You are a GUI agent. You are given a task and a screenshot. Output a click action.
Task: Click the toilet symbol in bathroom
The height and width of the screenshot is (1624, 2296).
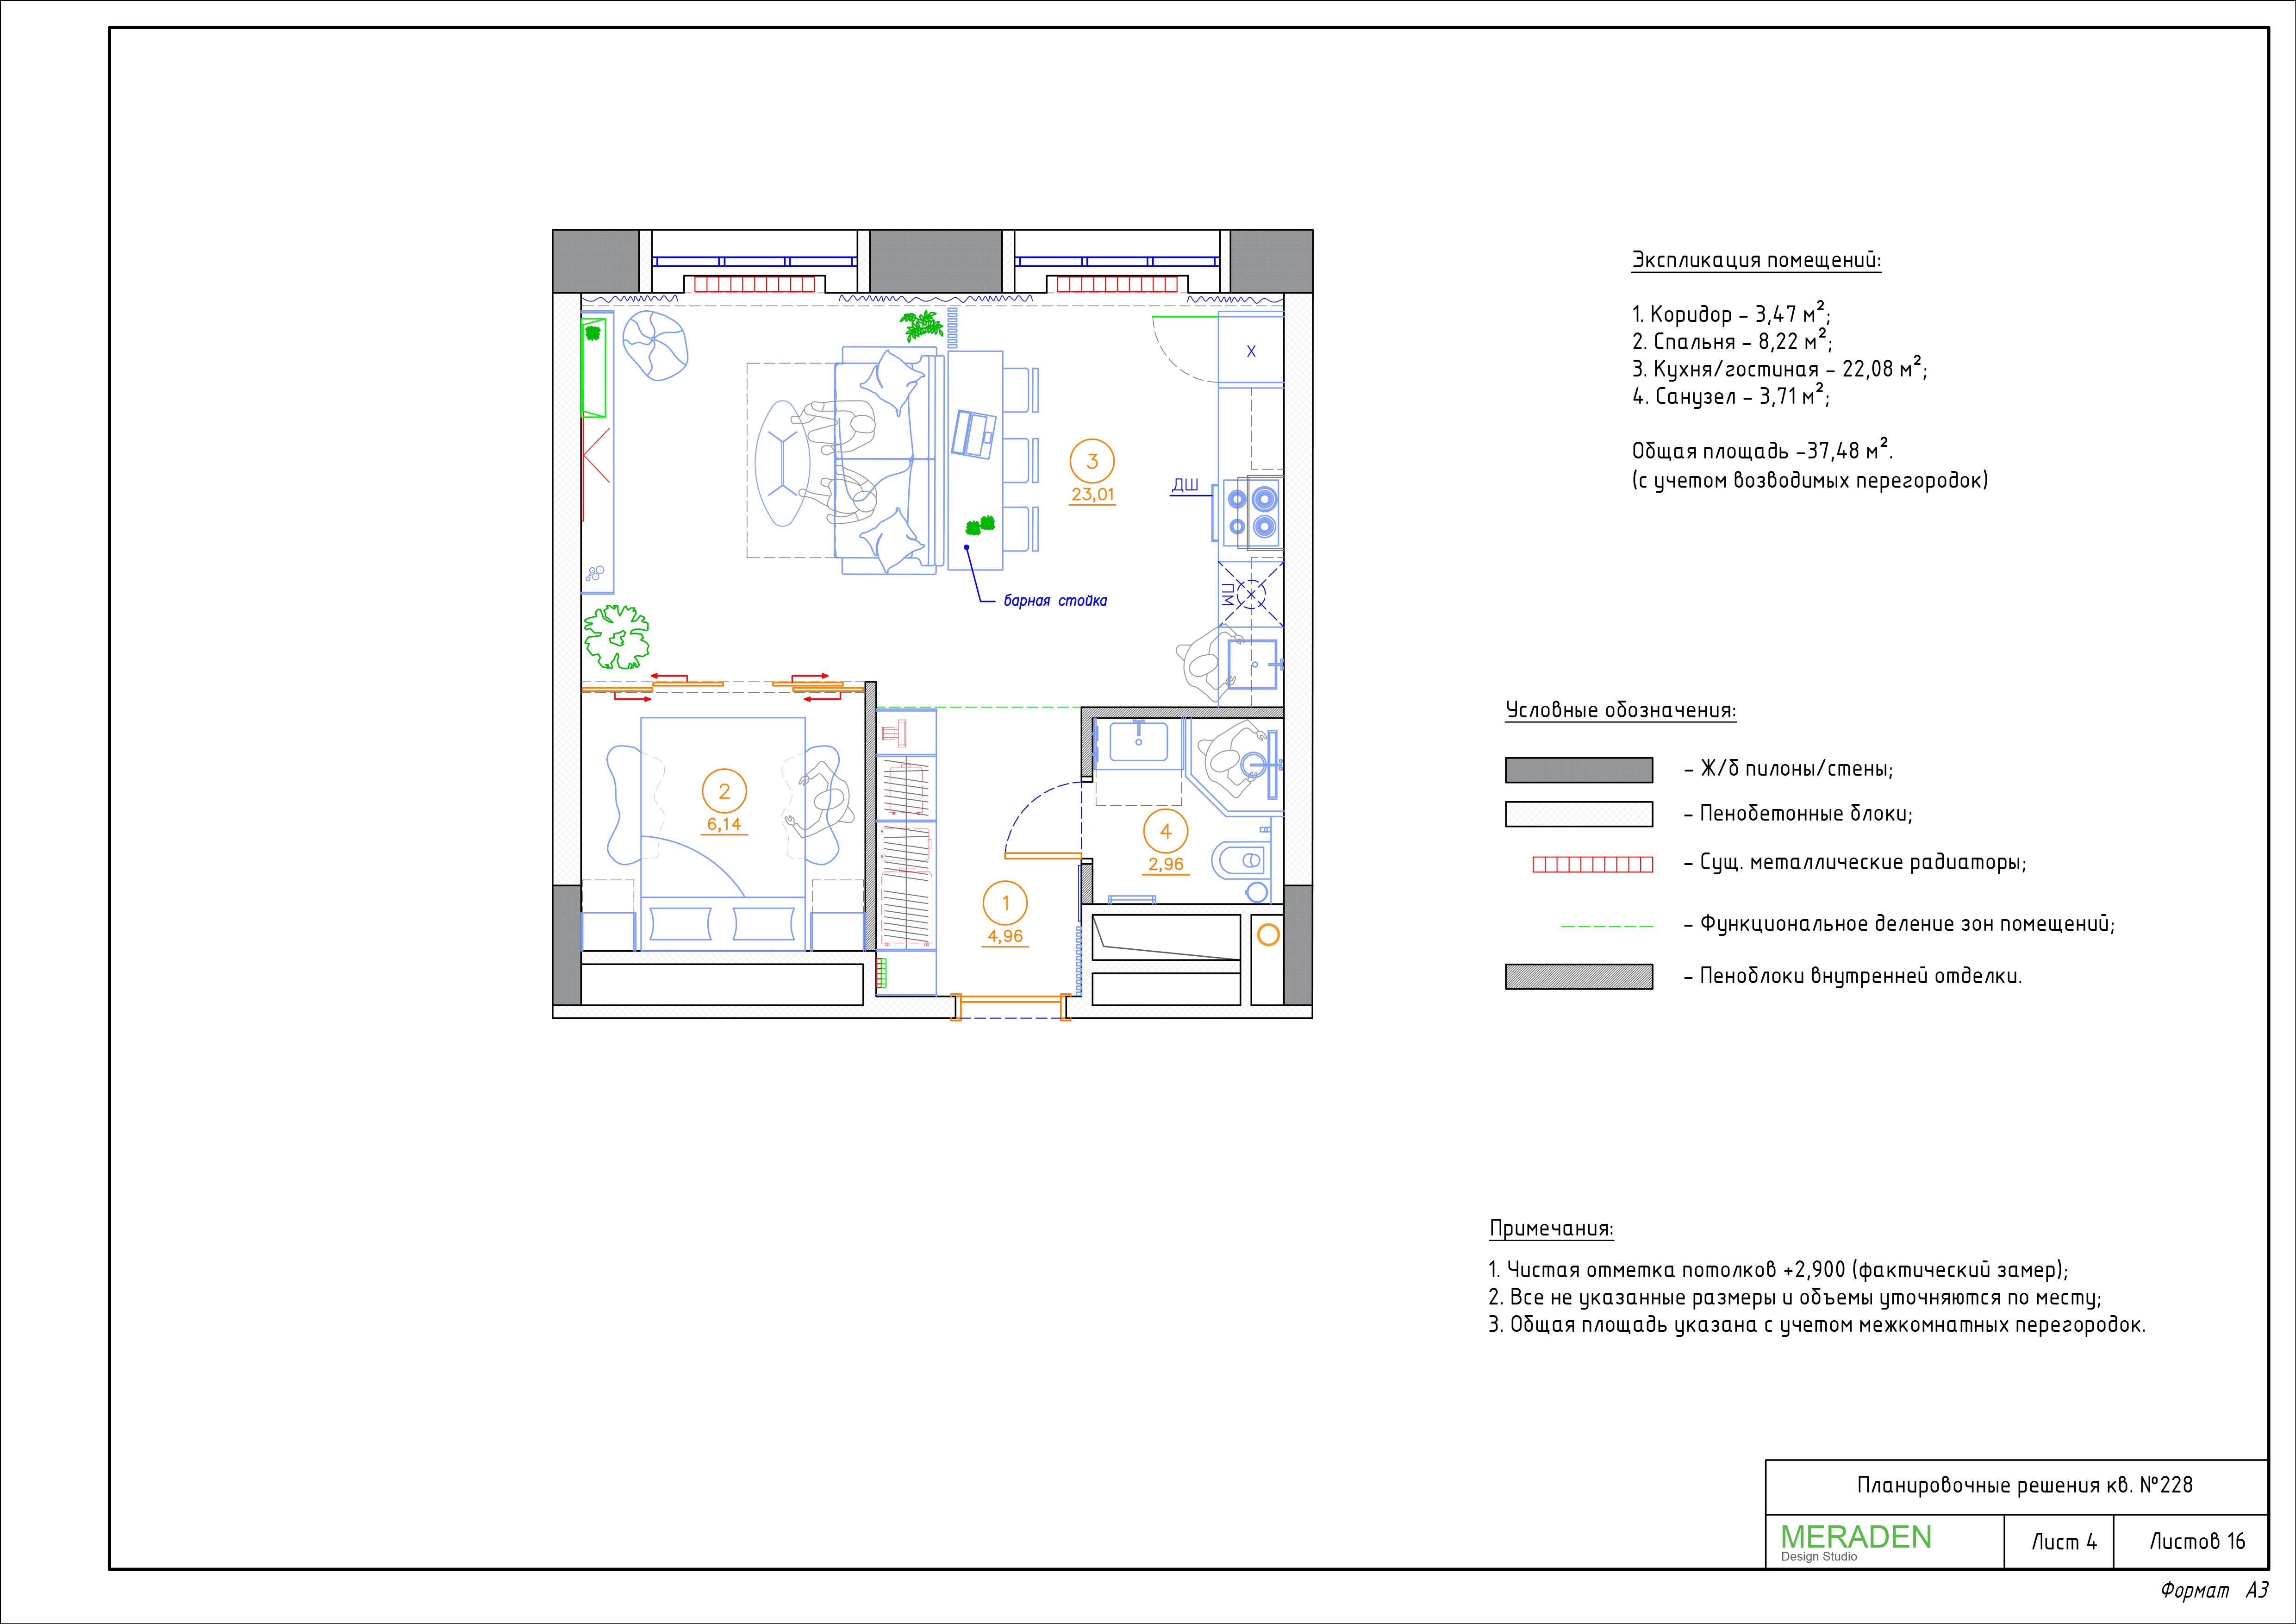click(x=1240, y=859)
